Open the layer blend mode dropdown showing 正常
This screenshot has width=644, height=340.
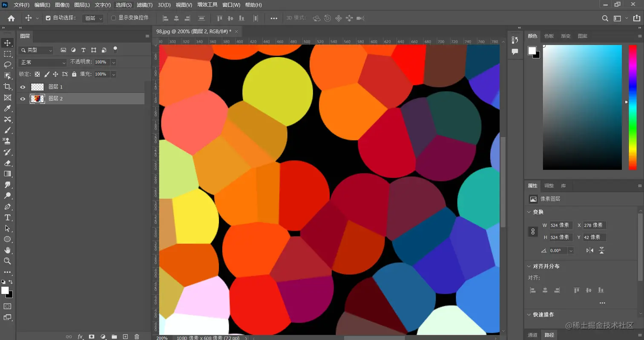tap(42, 62)
